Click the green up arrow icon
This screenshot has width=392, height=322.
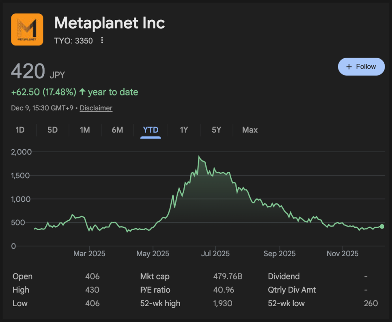82,92
